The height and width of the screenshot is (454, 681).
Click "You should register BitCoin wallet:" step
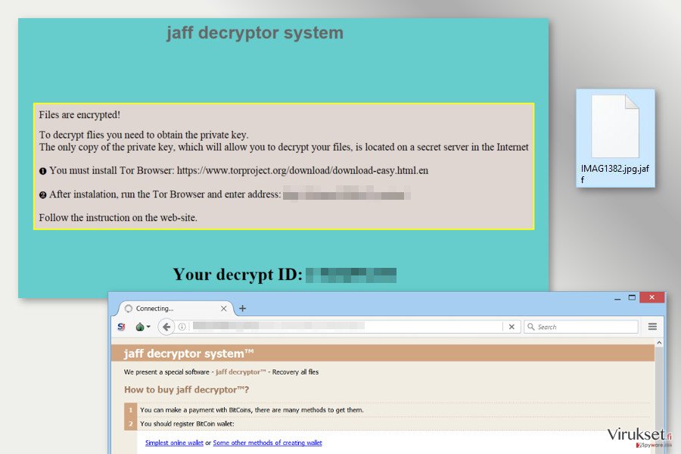tap(187, 424)
